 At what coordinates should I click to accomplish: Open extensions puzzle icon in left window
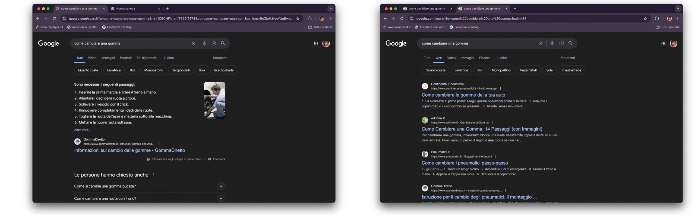[x=309, y=18]
